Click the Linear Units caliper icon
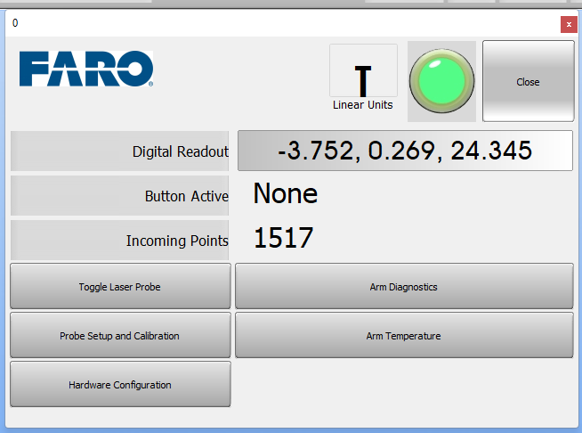The height and width of the screenshot is (433, 582). 362,78
